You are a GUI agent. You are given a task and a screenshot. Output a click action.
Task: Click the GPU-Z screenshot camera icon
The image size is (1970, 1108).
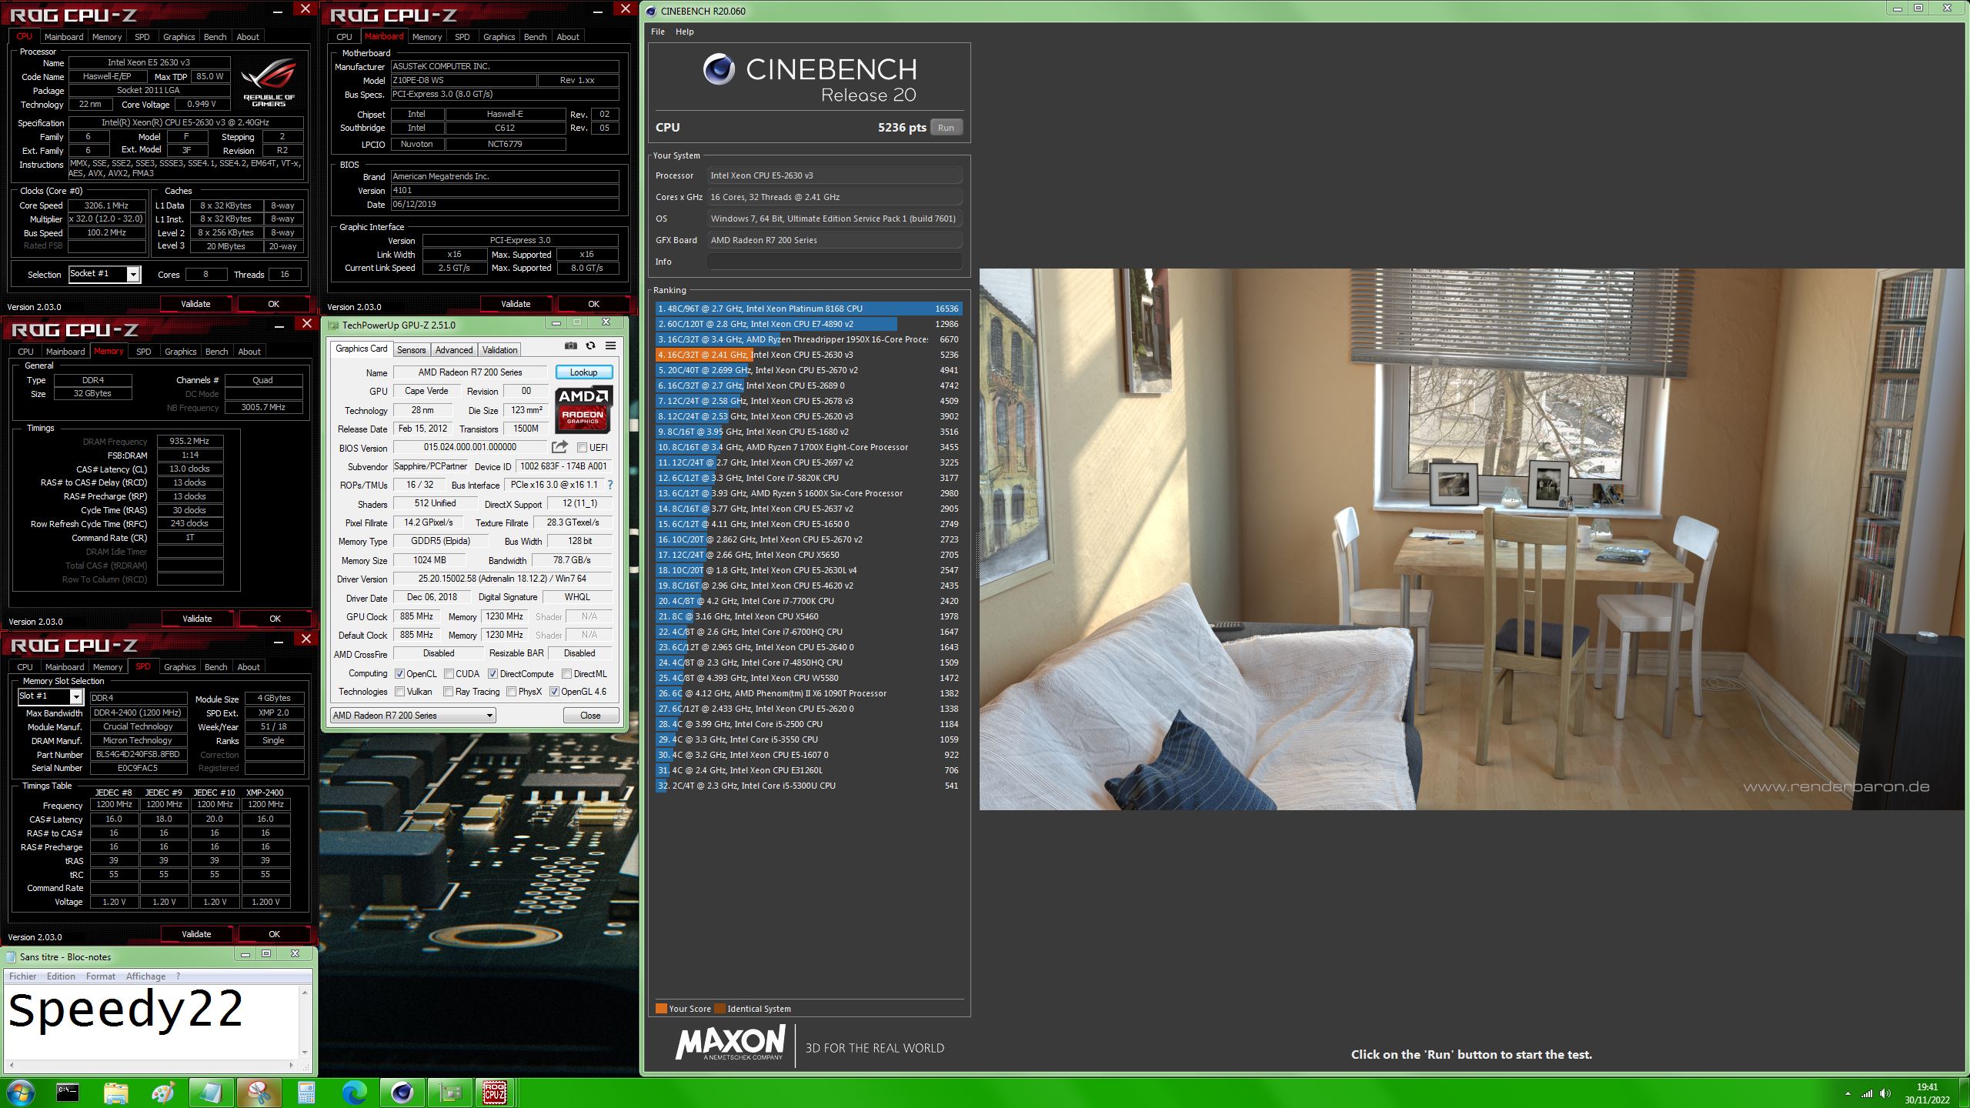(570, 345)
